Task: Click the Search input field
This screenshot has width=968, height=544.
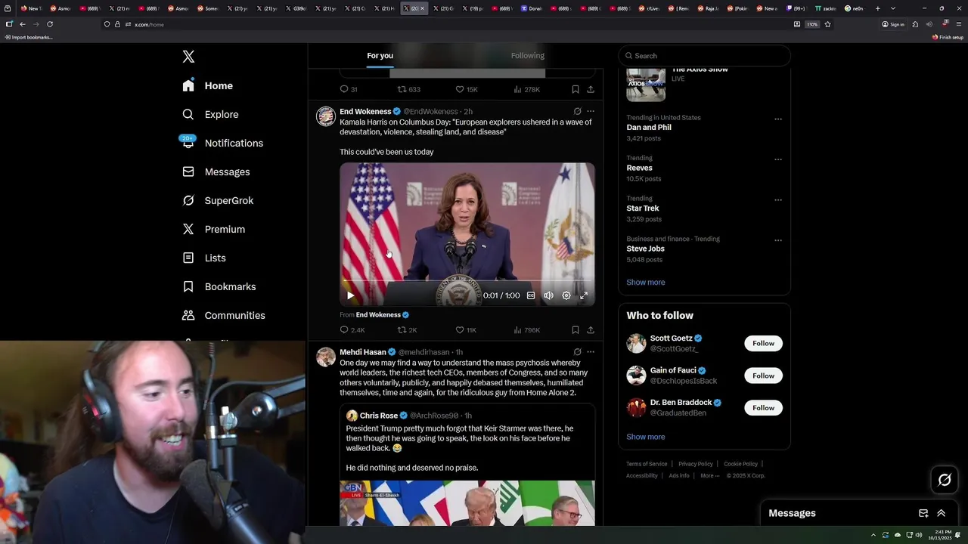Action: point(704,56)
